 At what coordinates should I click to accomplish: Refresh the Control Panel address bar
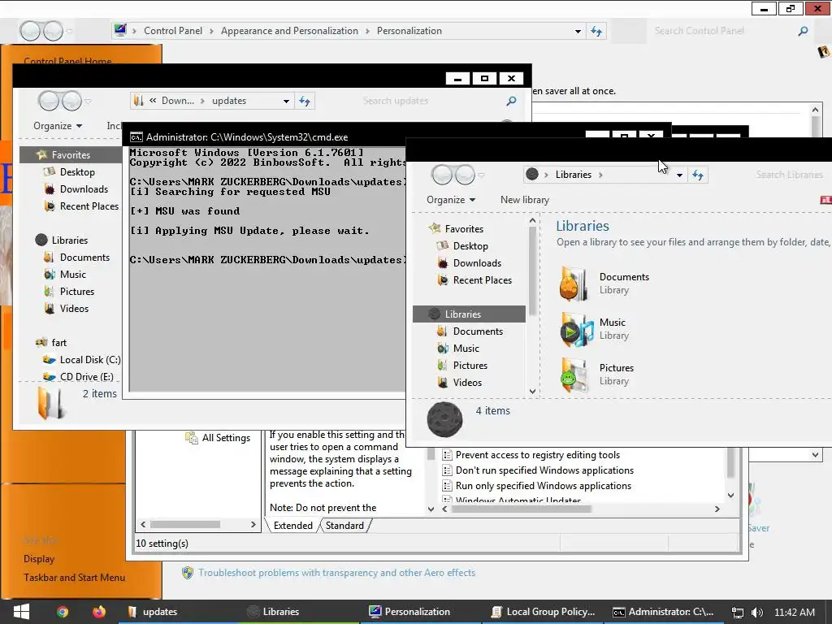click(596, 32)
